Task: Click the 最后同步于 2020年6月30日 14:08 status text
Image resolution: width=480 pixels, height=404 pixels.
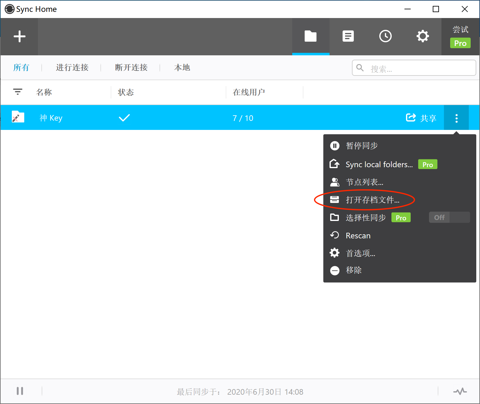Action: click(240, 392)
